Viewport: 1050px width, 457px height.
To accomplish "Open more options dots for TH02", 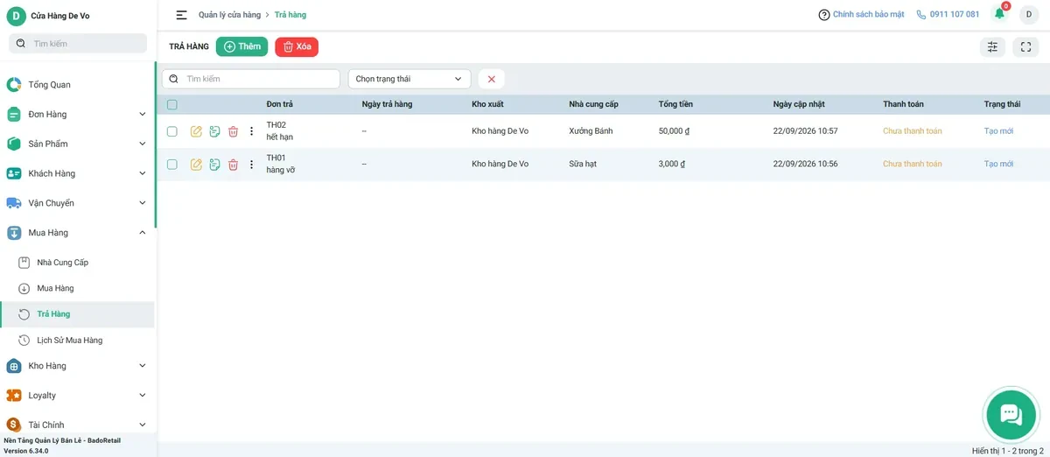I will click(x=251, y=131).
